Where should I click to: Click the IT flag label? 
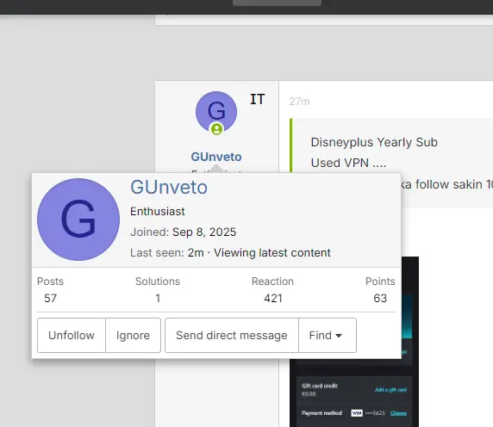click(x=258, y=100)
